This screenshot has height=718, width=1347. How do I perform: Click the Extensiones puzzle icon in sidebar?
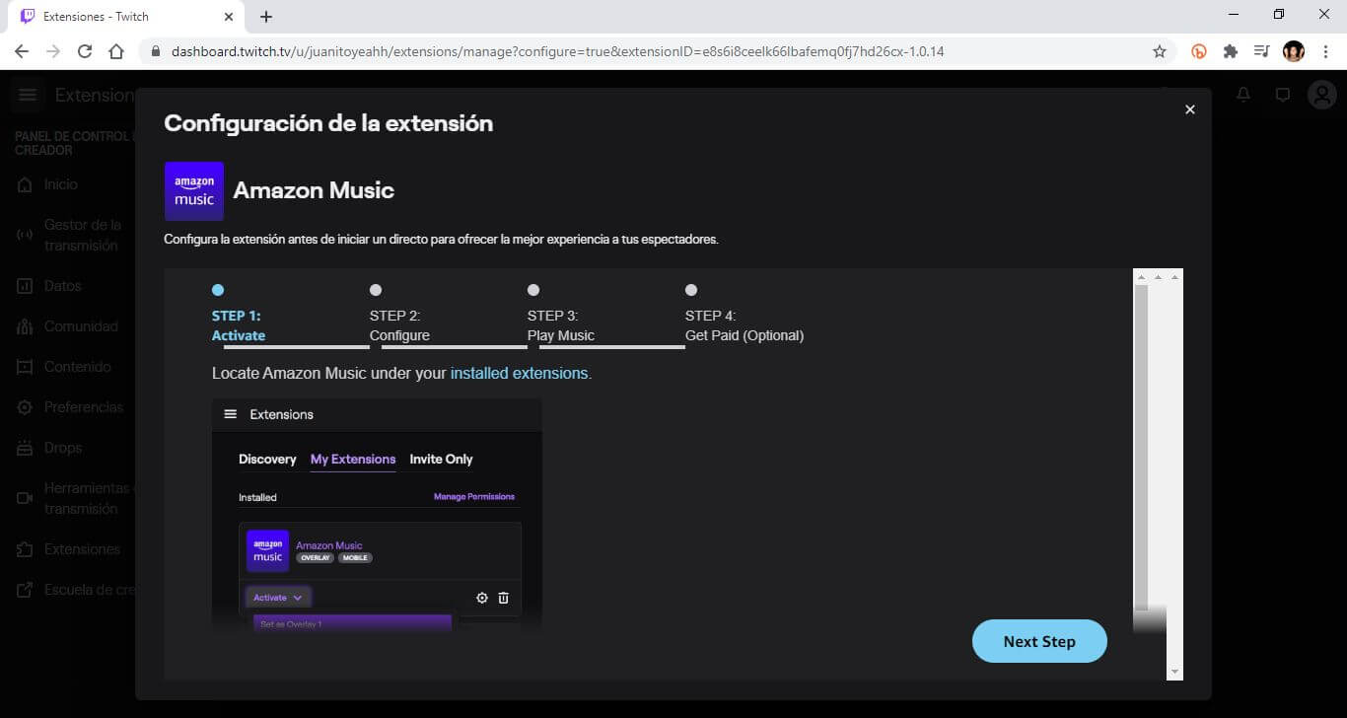pyautogui.click(x=25, y=549)
